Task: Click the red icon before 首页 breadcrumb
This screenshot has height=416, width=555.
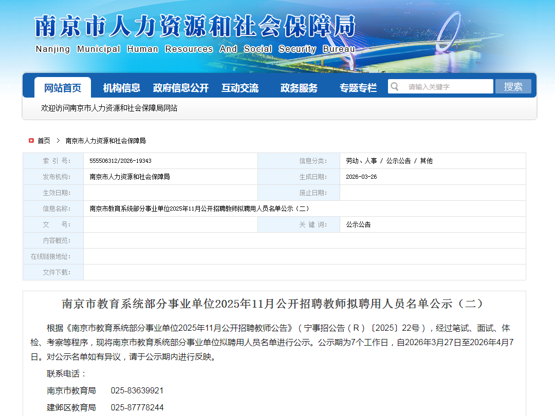Action: 31,140
